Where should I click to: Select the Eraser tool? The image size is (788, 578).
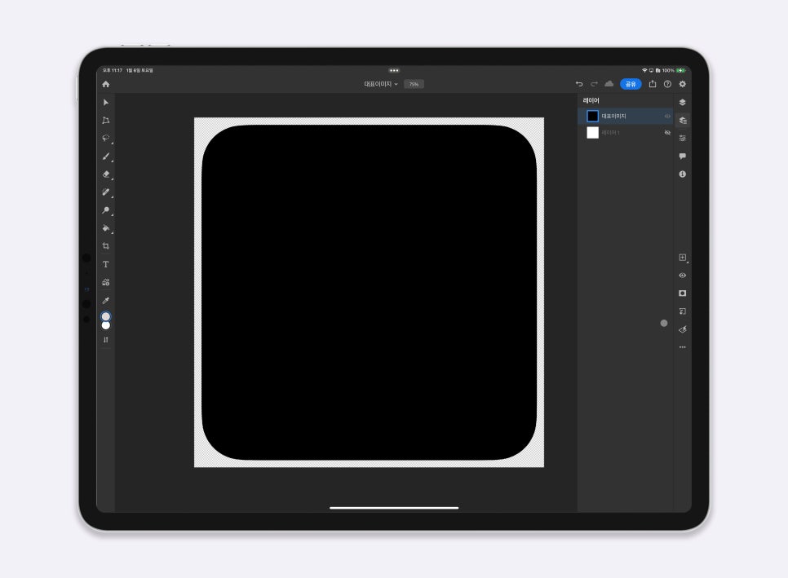[105, 174]
